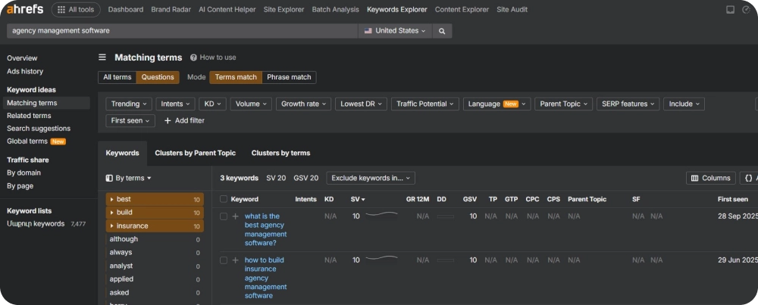Open the Trending filter dropdown

(x=129, y=104)
